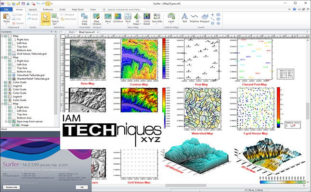Viewport: 311px width, 192px height.
Task: Click the Help icon at top right
Action: [294, 9]
